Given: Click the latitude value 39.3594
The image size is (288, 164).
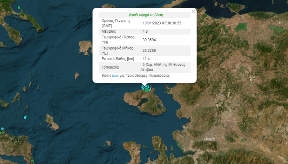Looking at the screenshot, I should tap(149, 40).
